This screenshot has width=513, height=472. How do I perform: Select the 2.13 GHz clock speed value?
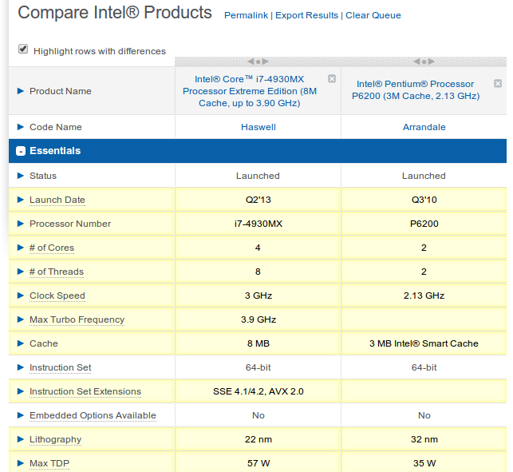[424, 295]
